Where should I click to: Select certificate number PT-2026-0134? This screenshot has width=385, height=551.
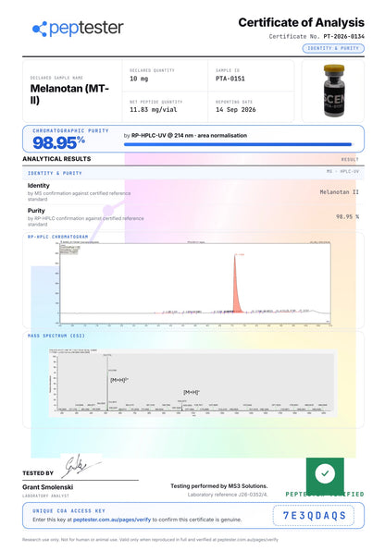pos(344,36)
